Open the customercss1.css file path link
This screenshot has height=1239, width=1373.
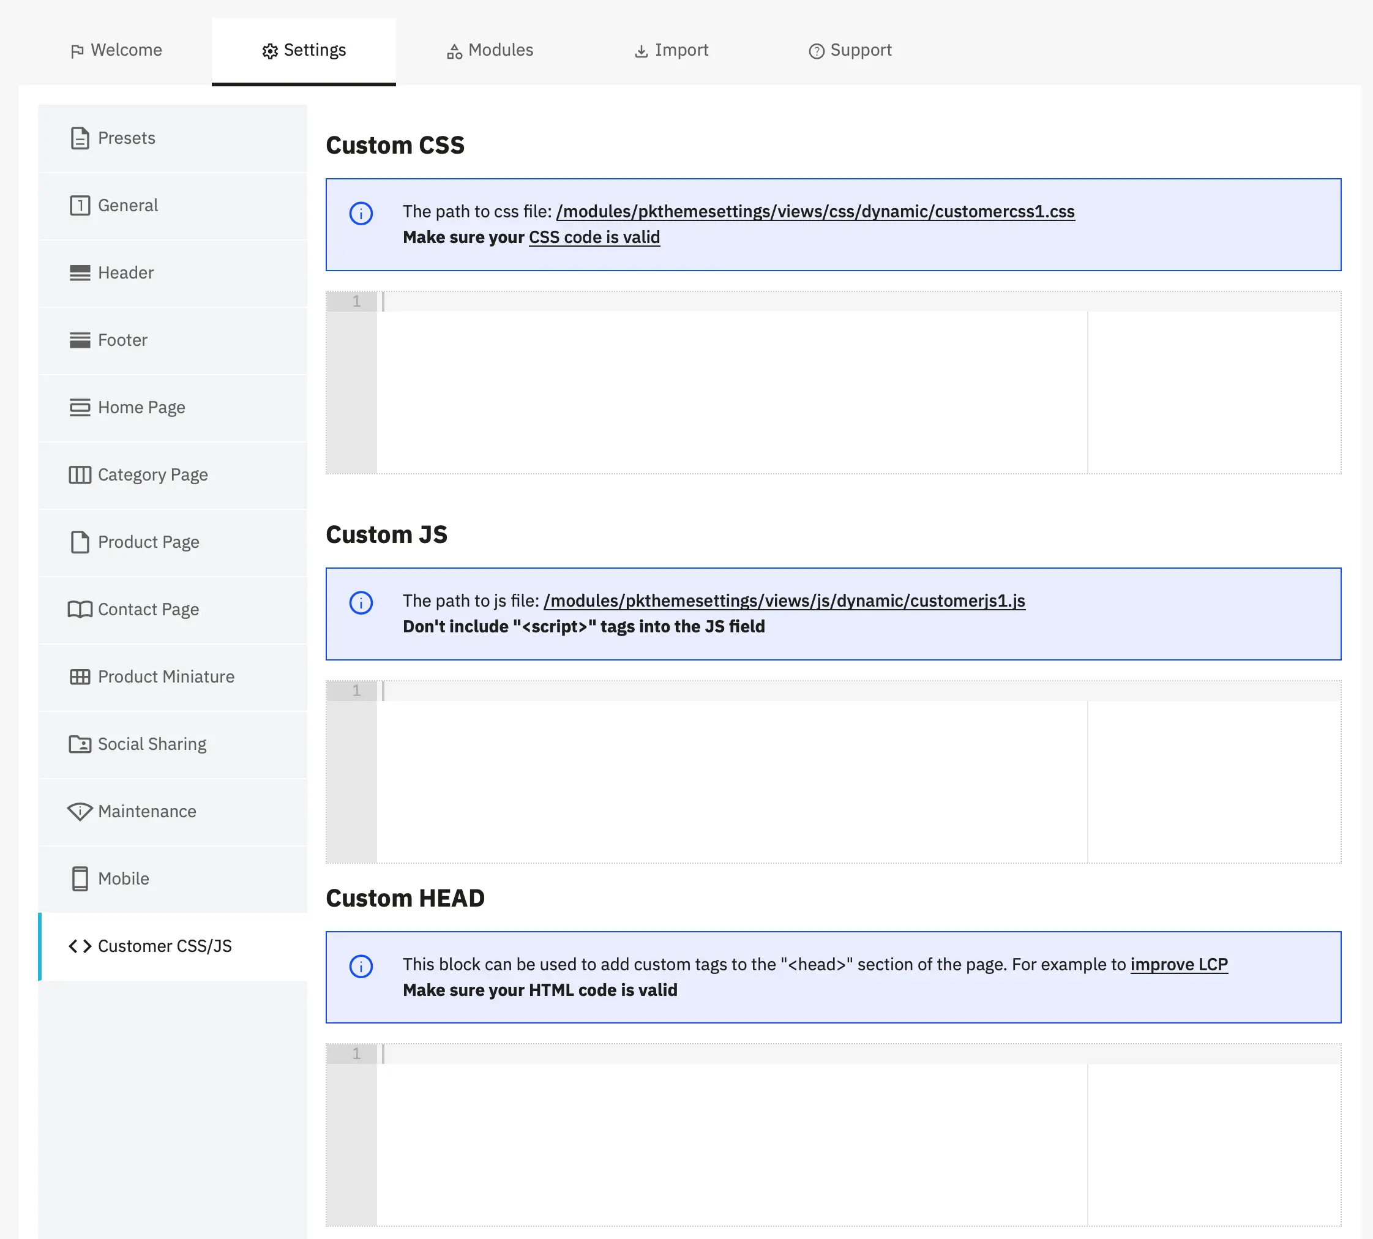tap(815, 212)
